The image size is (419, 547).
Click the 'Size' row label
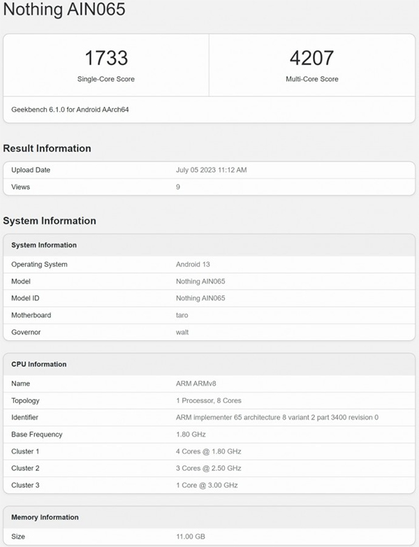[18, 537]
